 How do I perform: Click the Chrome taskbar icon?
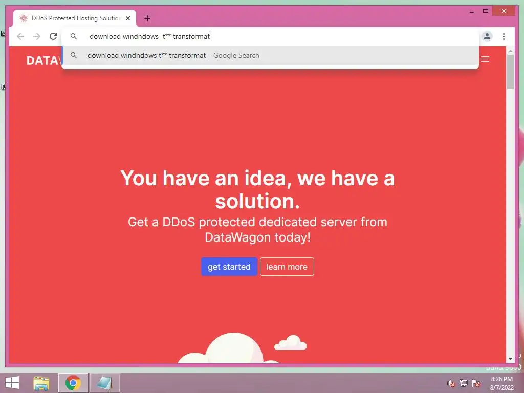coord(73,383)
